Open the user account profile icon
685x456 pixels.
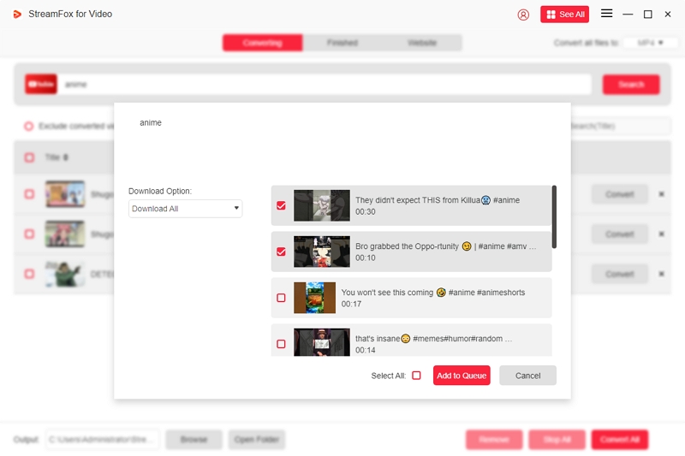[x=523, y=15]
